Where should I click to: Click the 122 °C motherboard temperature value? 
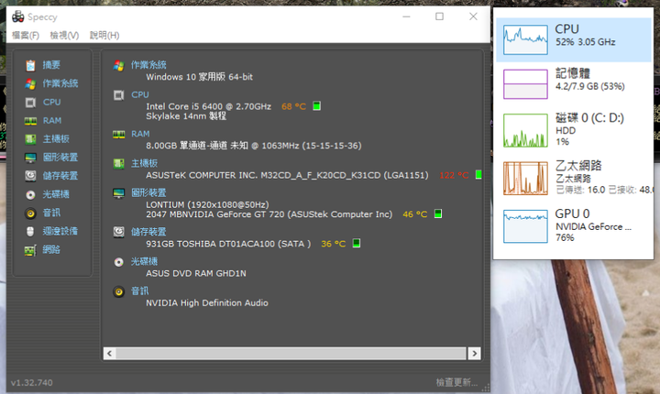pos(454,175)
